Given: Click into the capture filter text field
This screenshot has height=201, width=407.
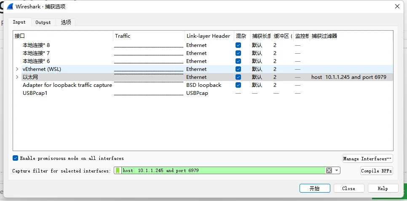Looking at the screenshot, I should point(223,170).
